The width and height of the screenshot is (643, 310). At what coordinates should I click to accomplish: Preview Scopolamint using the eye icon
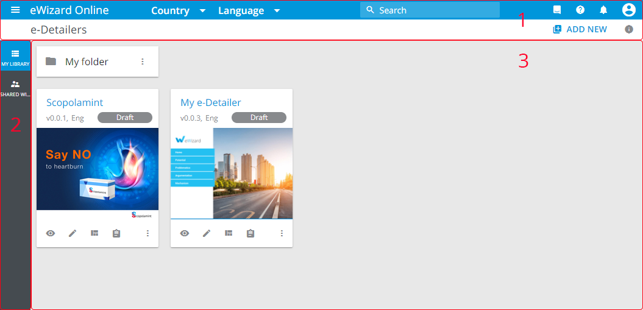pyautogui.click(x=51, y=233)
